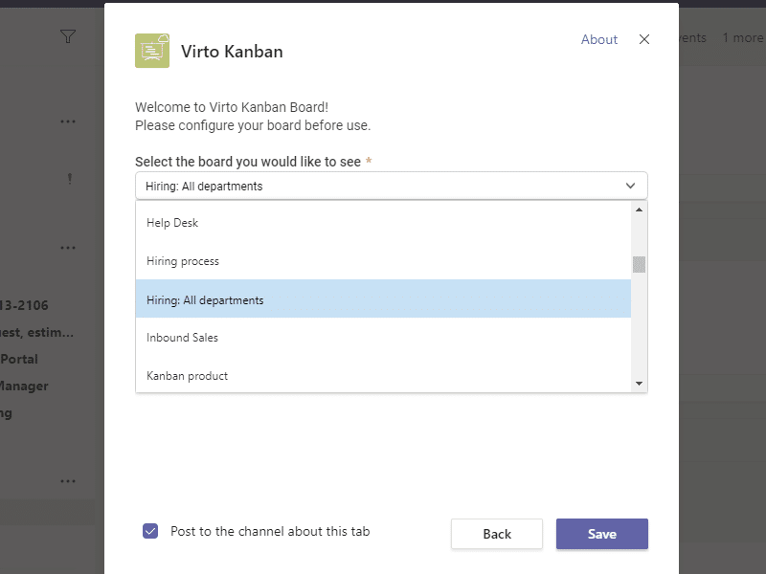This screenshot has width=766, height=574.
Task: Click the dropdown list scroll down arrow
Action: tap(639, 384)
